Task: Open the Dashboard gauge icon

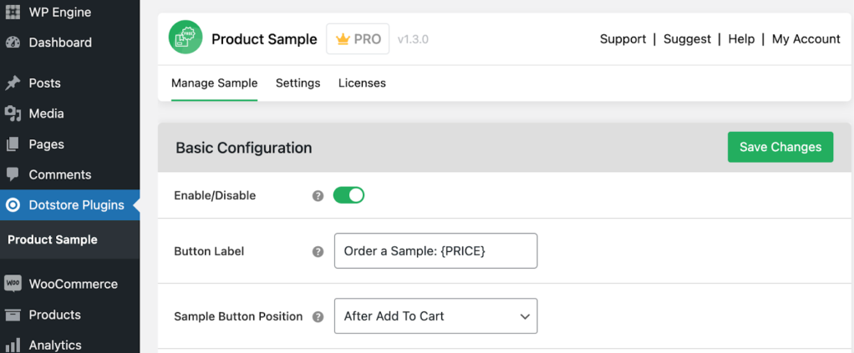Action: pyautogui.click(x=13, y=43)
